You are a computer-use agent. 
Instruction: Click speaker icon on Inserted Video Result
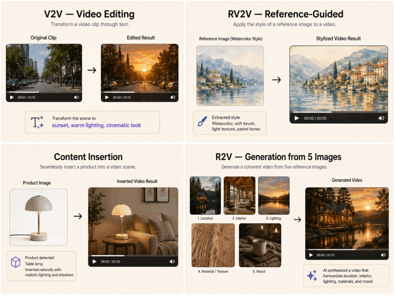172,262
